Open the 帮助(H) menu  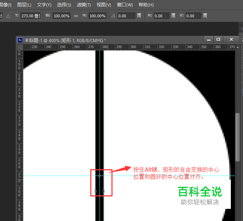146,5
